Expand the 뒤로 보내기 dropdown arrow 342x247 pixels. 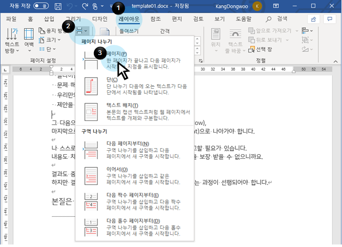[x=287, y=40]
